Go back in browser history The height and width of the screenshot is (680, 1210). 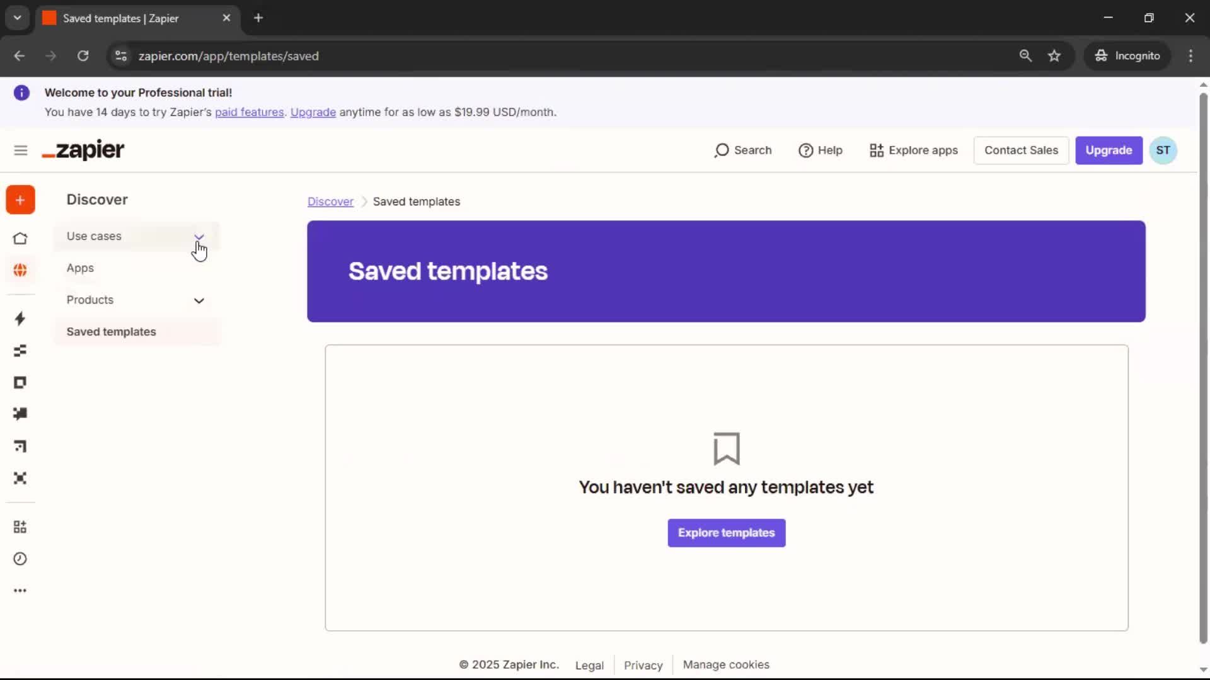[20, 56]
